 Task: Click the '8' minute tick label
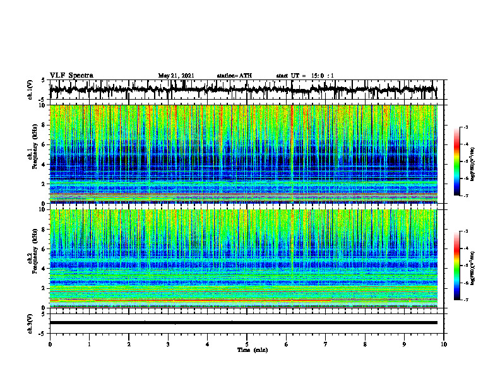click(365, 344)
